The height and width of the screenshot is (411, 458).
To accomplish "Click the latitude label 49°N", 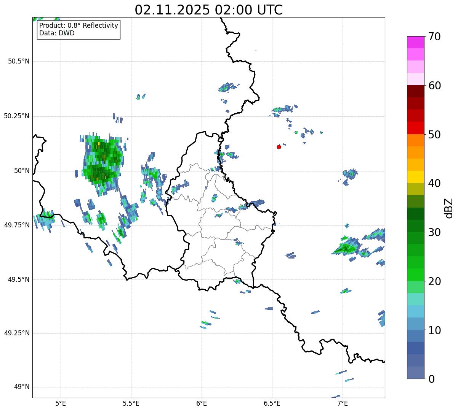I will coord(22,387).
